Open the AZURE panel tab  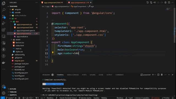[x=101, y=75]
